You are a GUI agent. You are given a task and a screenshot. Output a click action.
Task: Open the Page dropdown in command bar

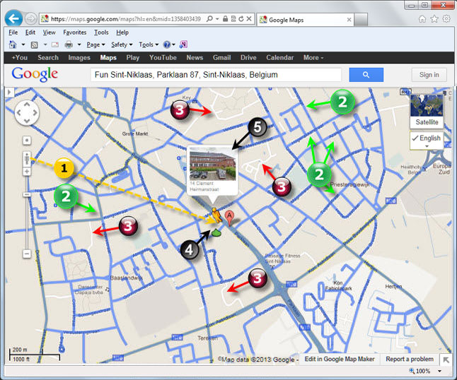tap(96, 44)
